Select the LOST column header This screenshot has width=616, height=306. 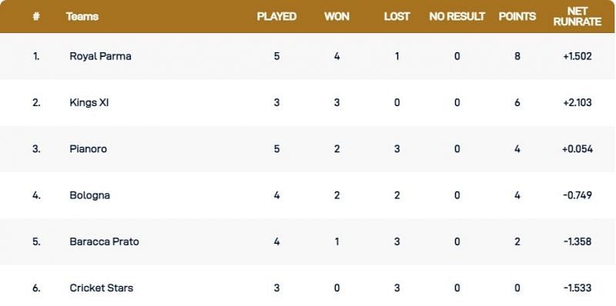click(x=397, y=16)
